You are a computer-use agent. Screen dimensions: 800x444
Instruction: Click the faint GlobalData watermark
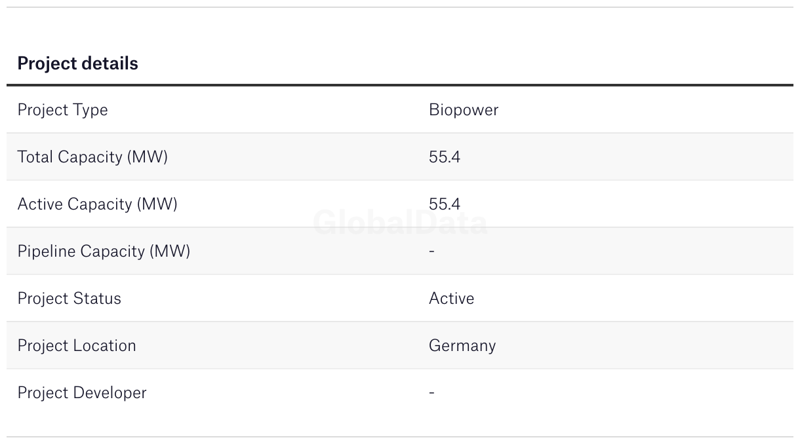tap(400, 223)
